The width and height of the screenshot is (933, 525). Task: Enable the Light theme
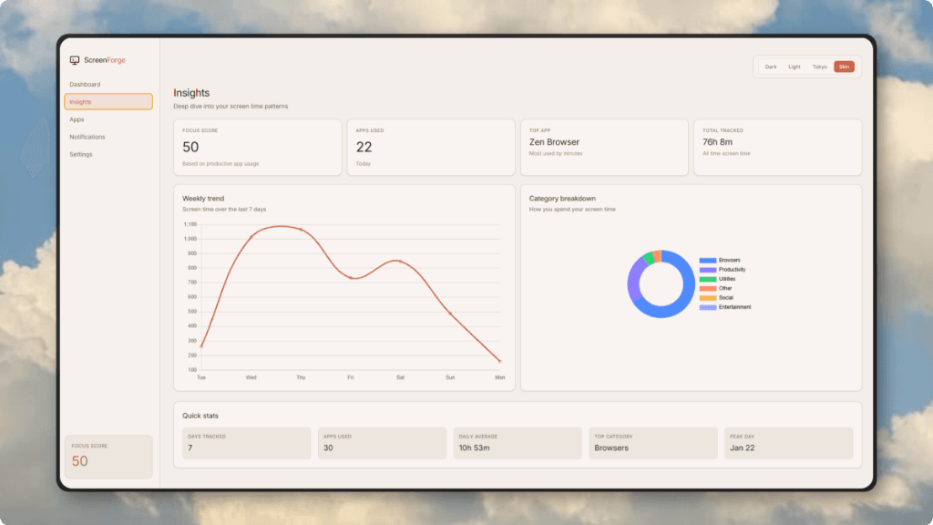click(794, 67)
